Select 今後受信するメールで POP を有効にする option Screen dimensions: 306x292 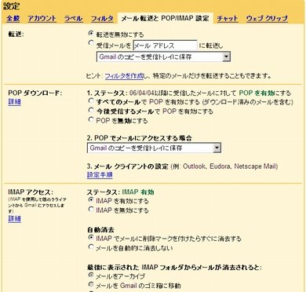[91, 110]
